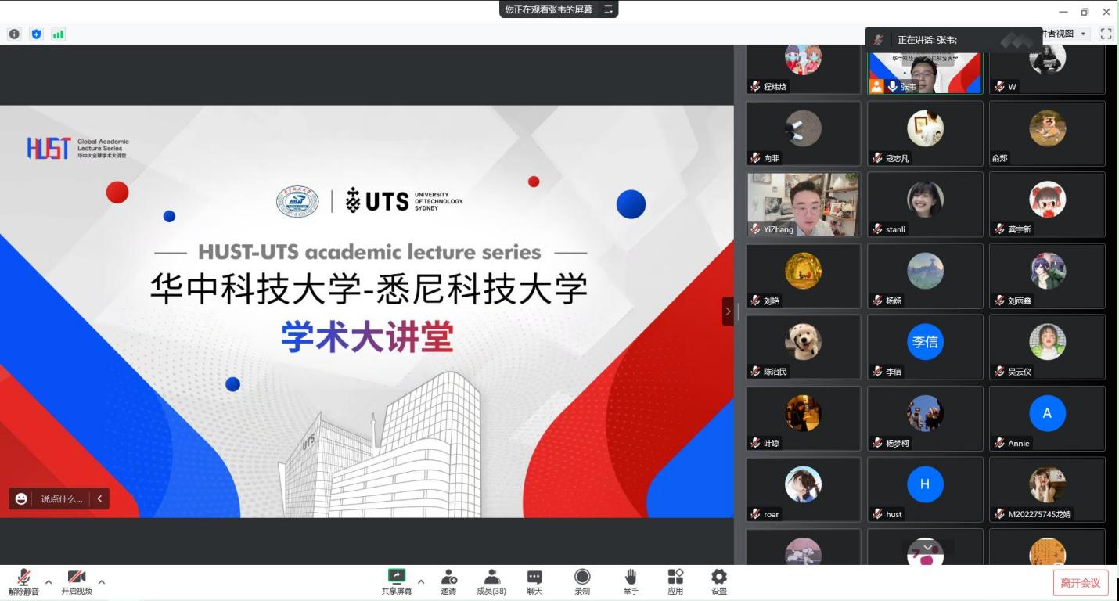Open the invite (邀请) button

(x=448, y=582)
